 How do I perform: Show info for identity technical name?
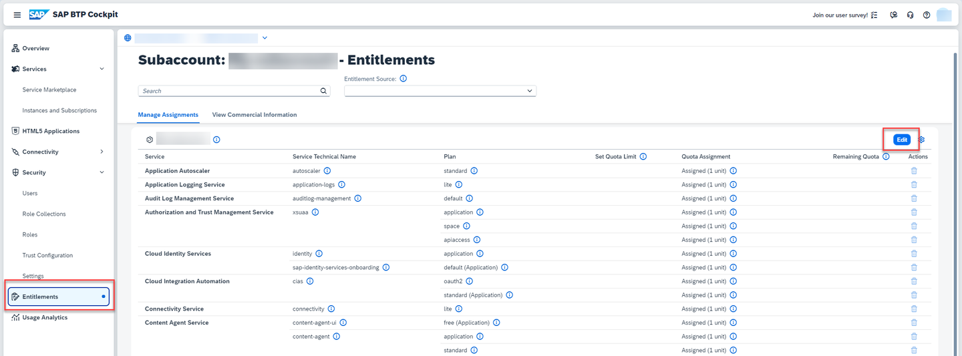(x=319, y=254)
